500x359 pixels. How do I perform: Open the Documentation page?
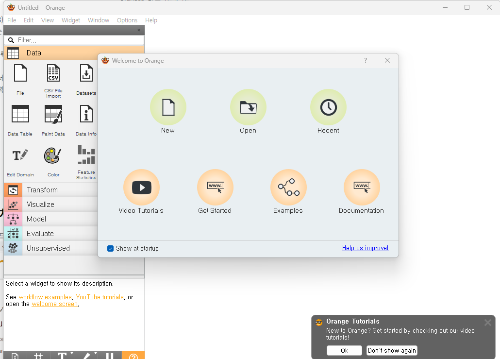(362, 188)
